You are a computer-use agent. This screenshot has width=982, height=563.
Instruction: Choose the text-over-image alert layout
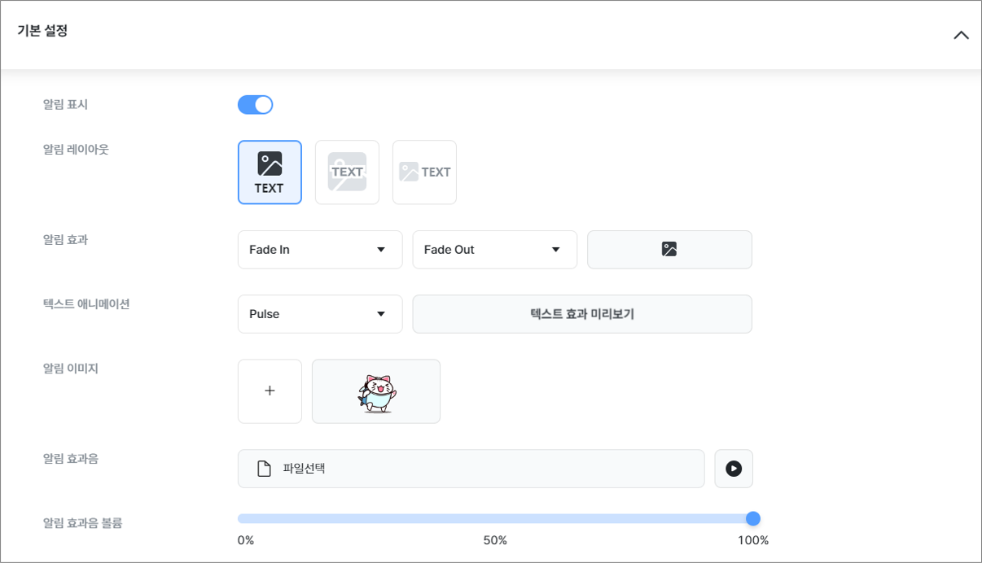347,172
